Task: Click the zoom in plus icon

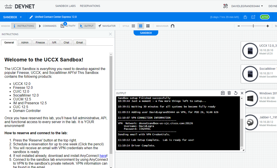Action: 268,26
